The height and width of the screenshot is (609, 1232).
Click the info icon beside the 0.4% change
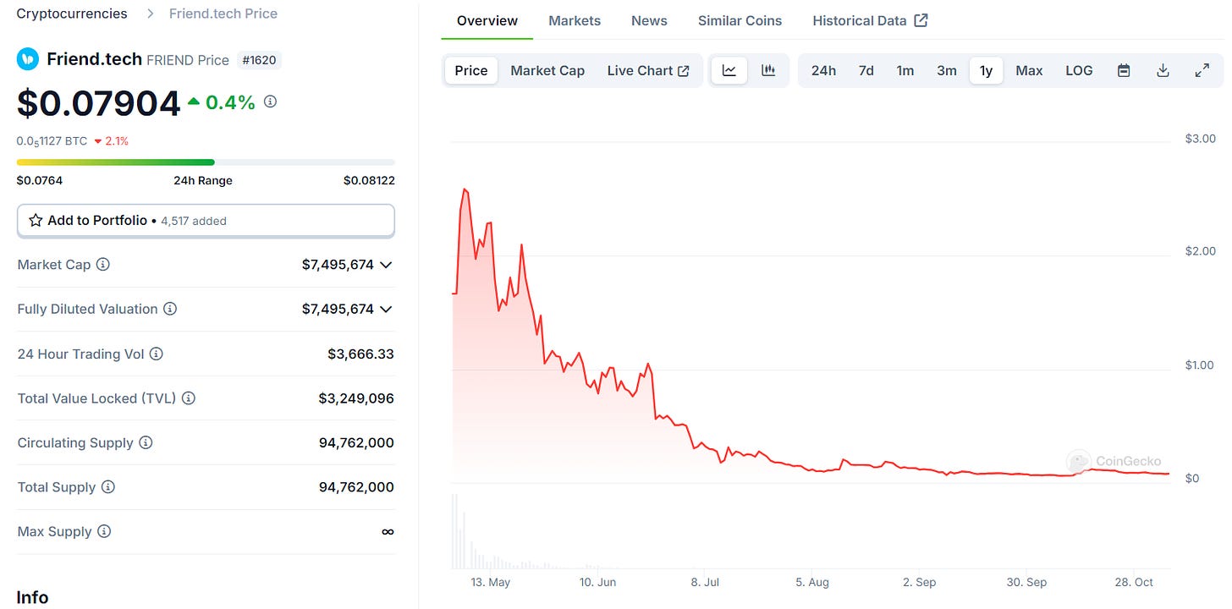(271, 101)
